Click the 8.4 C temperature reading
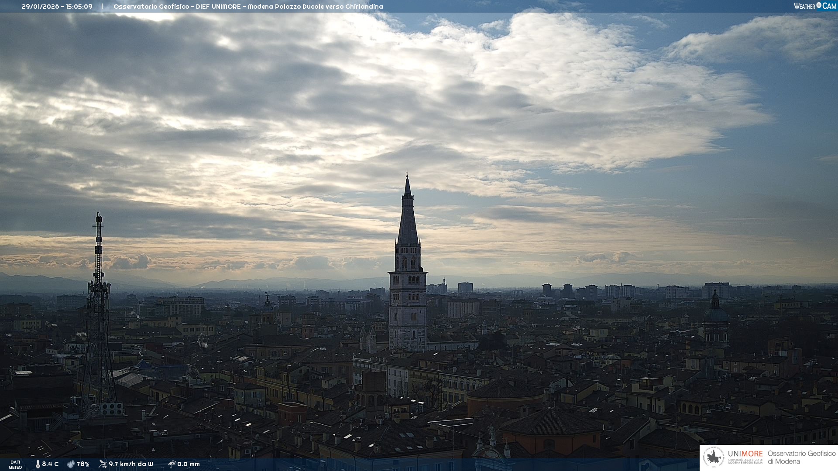The image size is (838, 471). point(50,464)
